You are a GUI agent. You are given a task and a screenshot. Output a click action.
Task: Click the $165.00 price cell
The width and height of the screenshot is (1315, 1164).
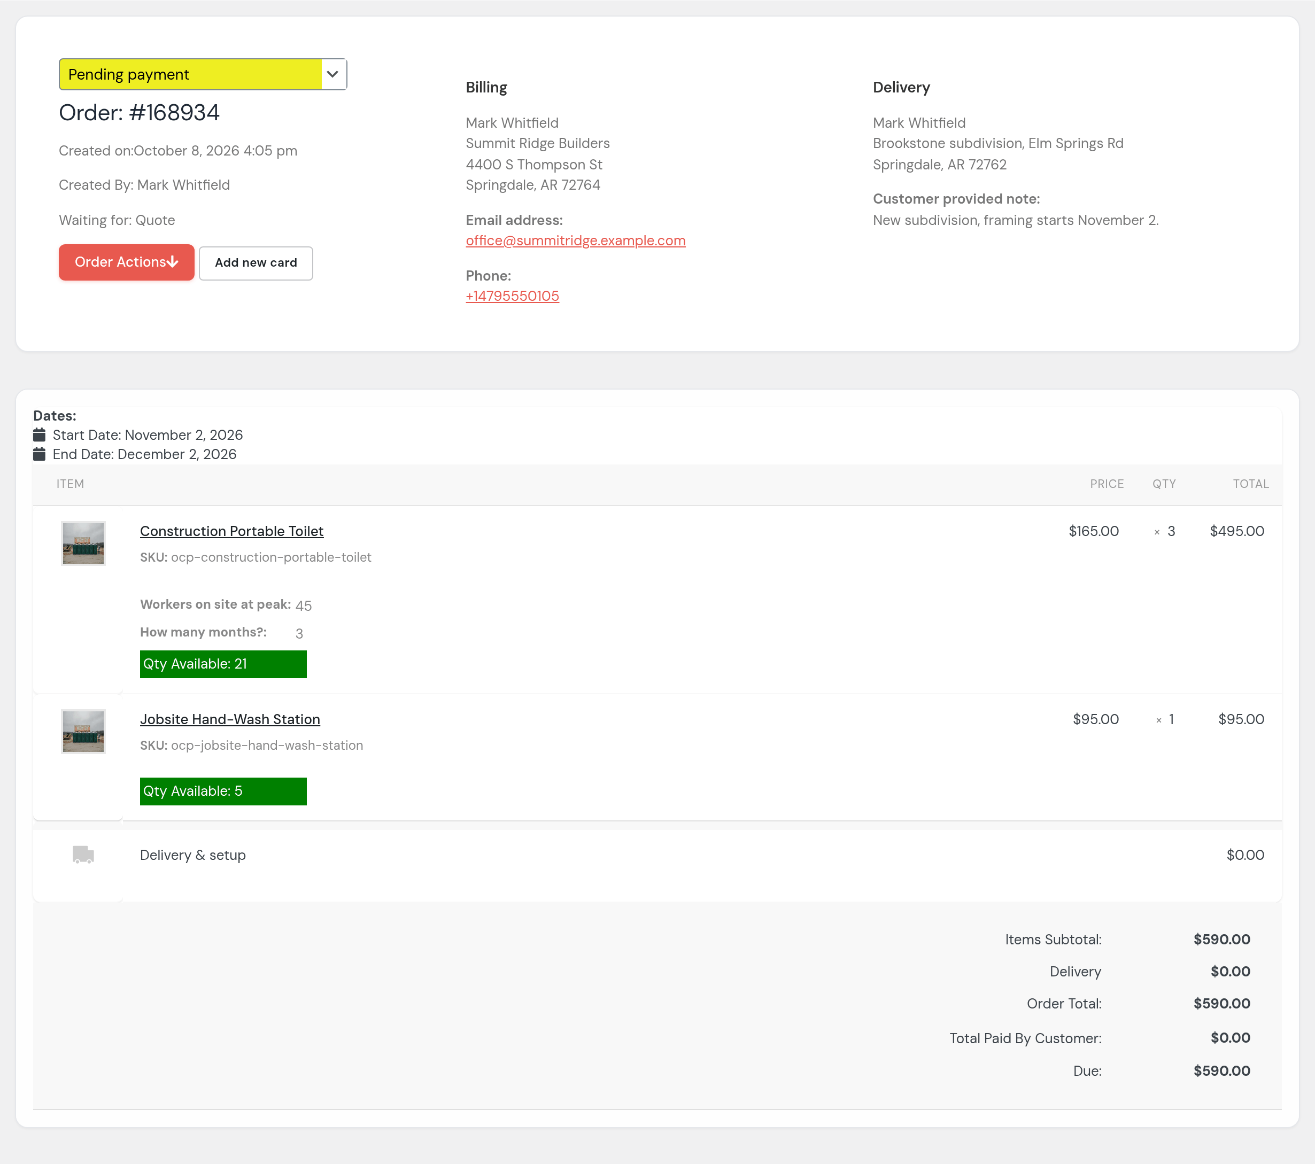point(1093,531)
